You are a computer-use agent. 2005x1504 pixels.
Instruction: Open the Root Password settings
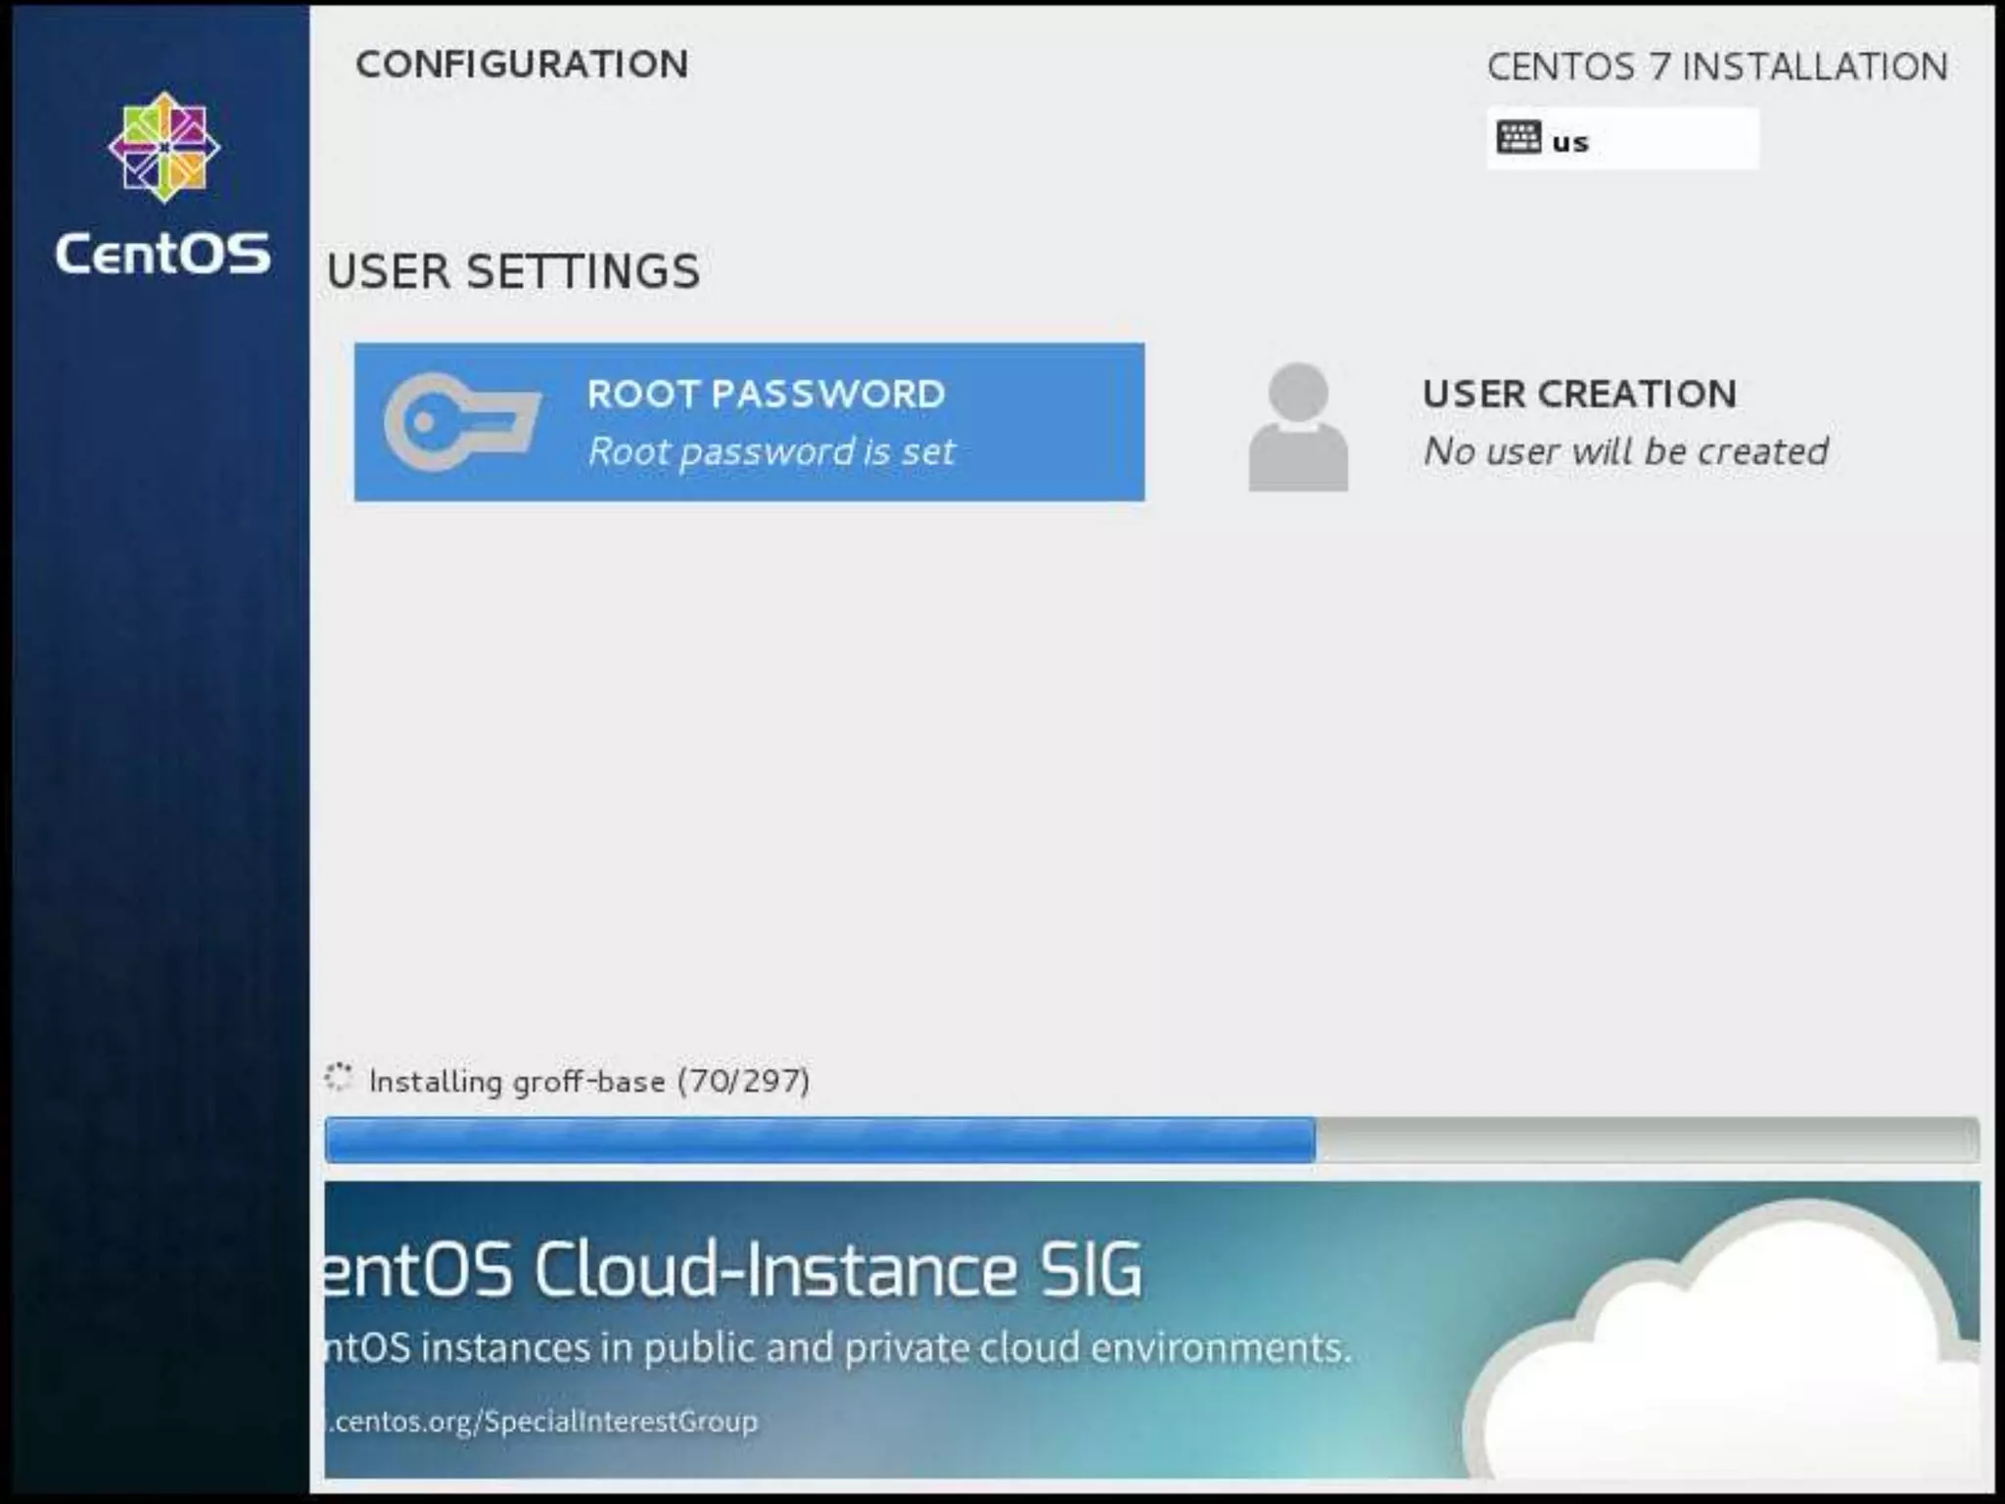(x=749, y=422)
